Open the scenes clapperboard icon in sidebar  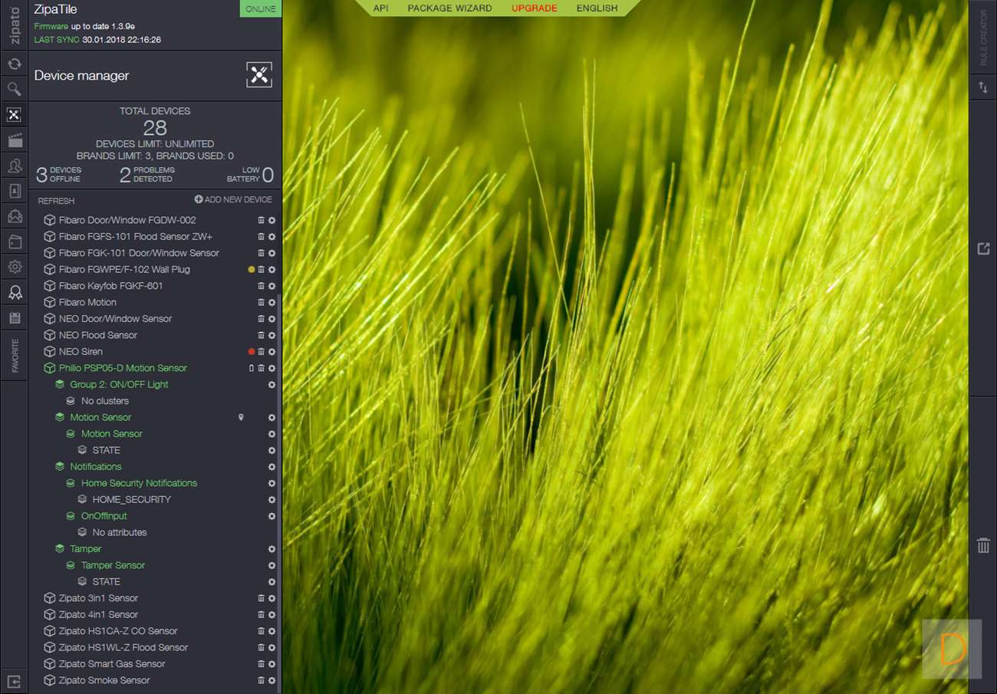pos(14,140)
